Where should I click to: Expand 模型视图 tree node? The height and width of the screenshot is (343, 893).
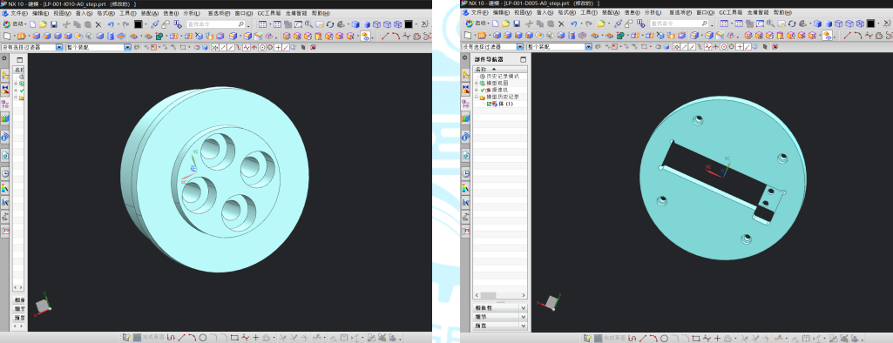(x=477, y=83)
